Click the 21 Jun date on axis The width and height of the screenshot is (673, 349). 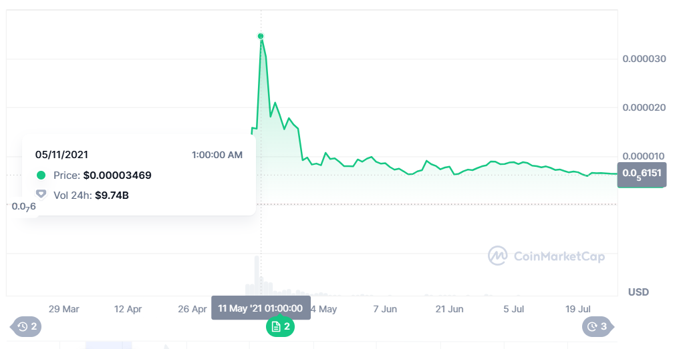[449, 309]
